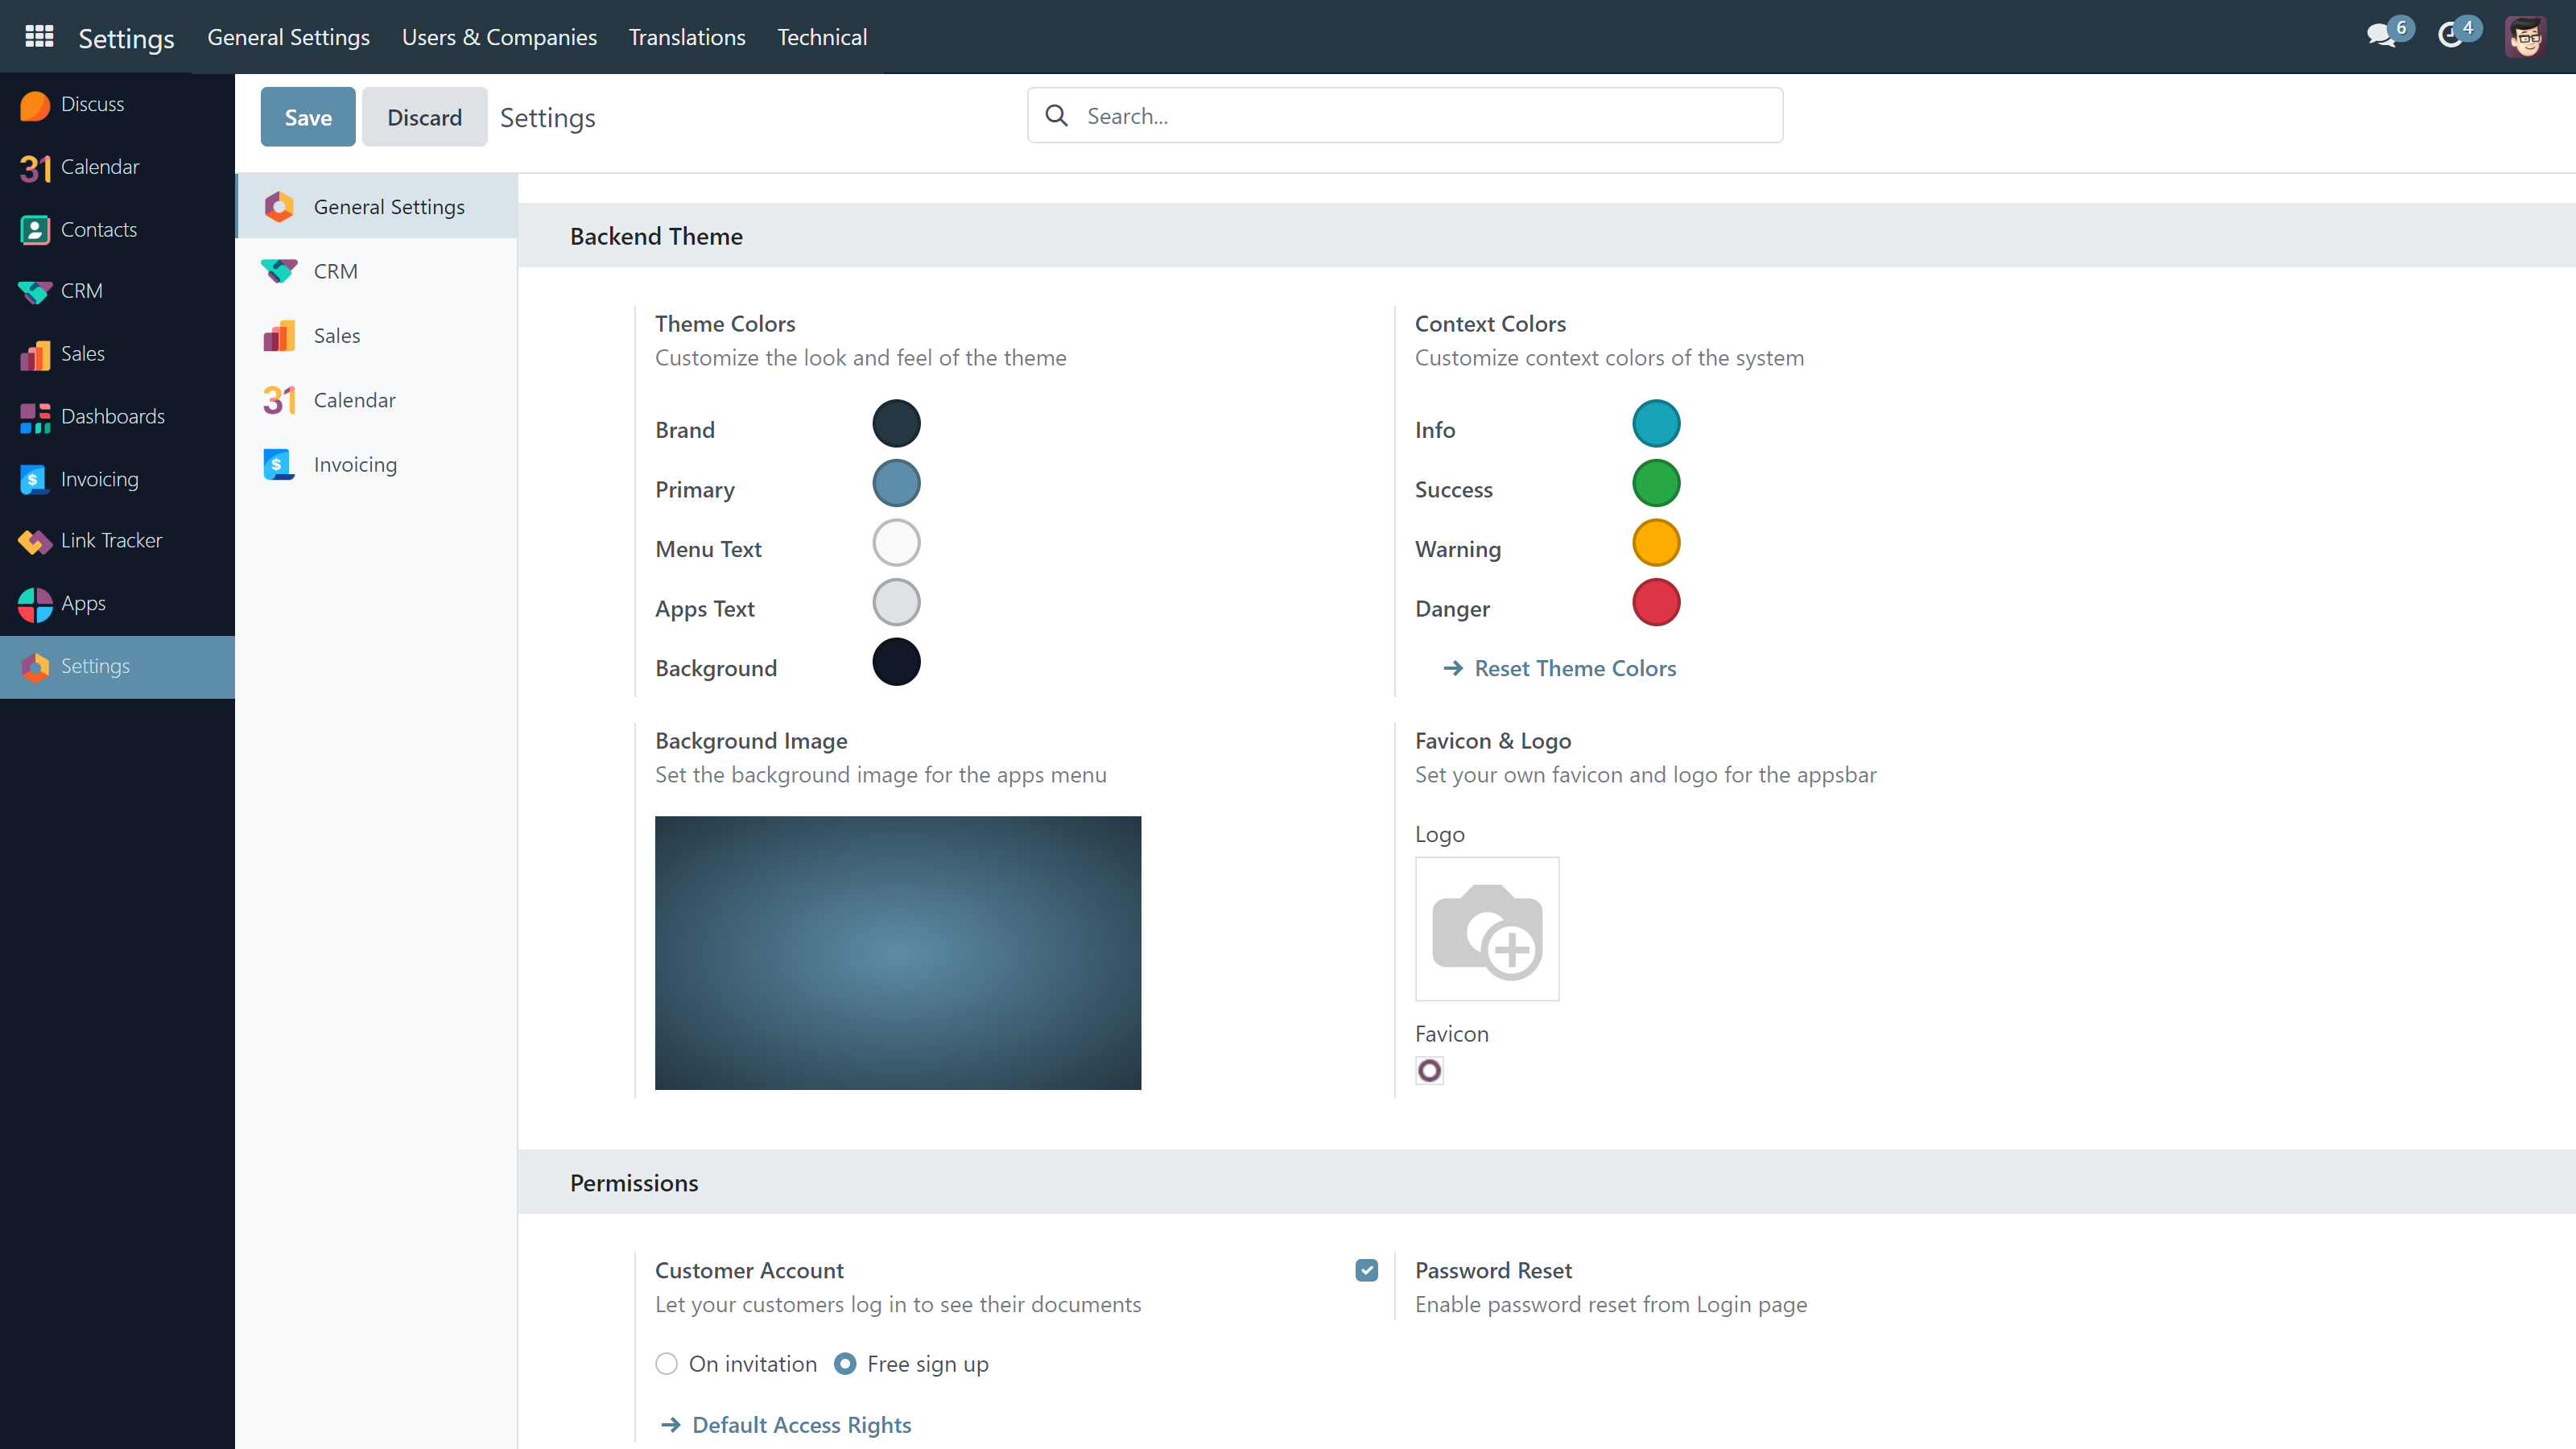
Task: Open the apps grid menu icon
Action: pyautogui.click(x=39, y=37)
